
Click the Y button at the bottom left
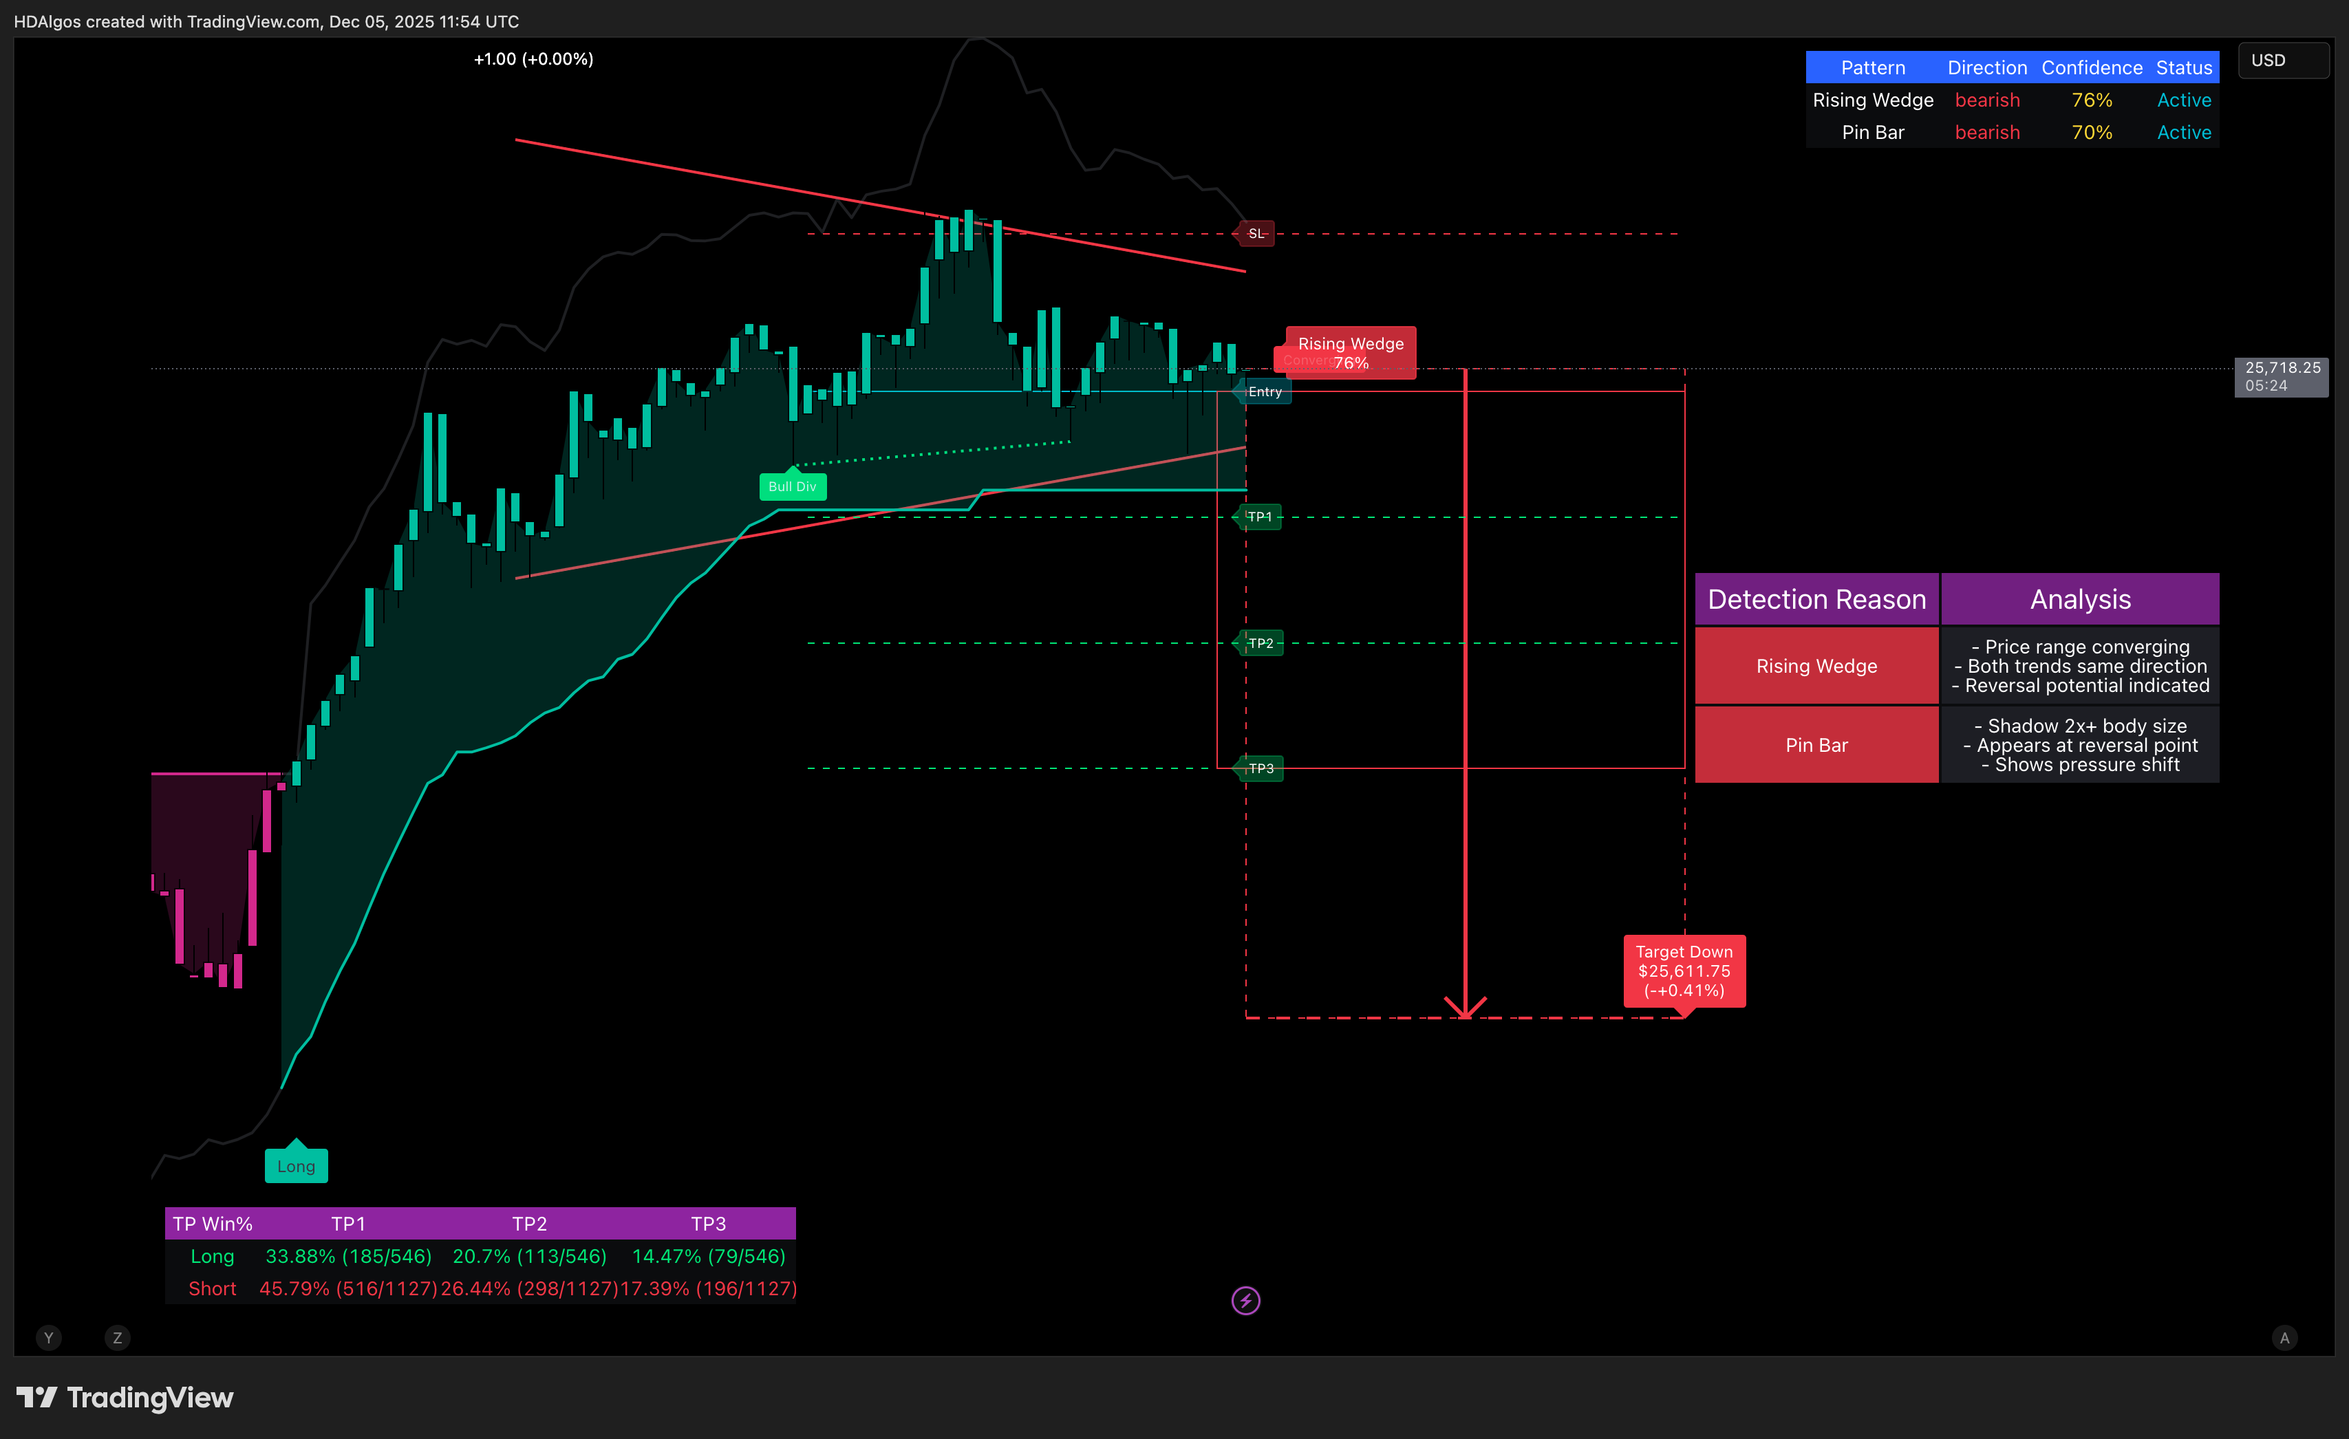(49, 1338)
